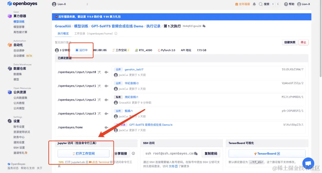This screenshot has height=173, width=322.
Task: Open 模型 under 数据仓库
Action: click(x=16, y=79)
